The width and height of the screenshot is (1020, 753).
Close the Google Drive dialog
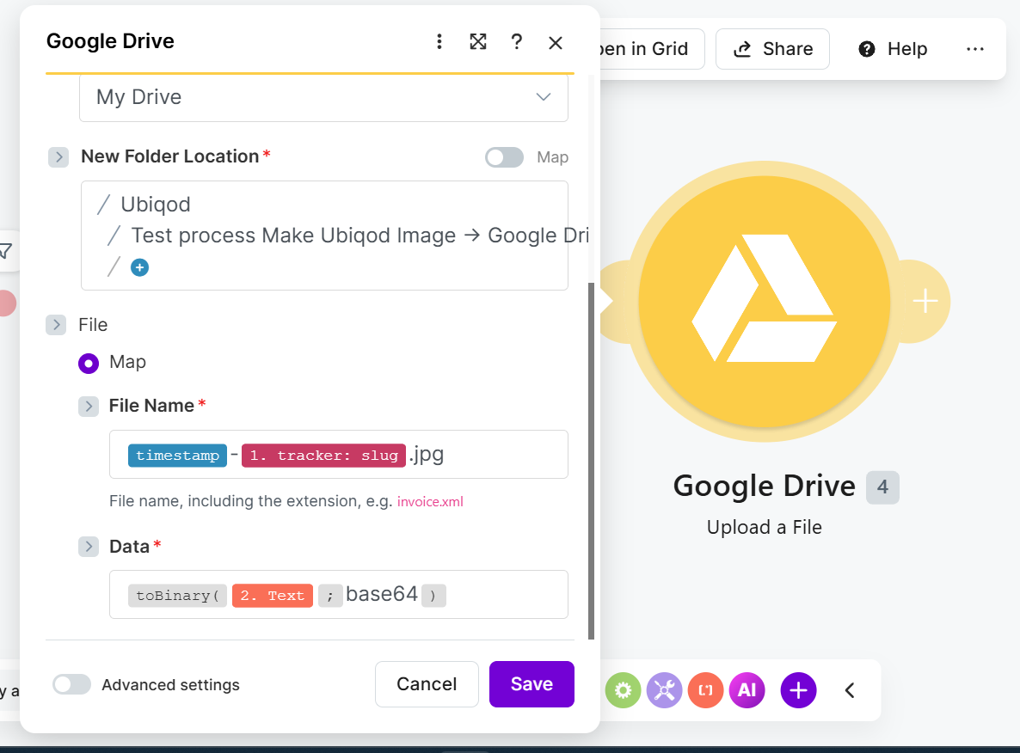(x=555, y=42)
